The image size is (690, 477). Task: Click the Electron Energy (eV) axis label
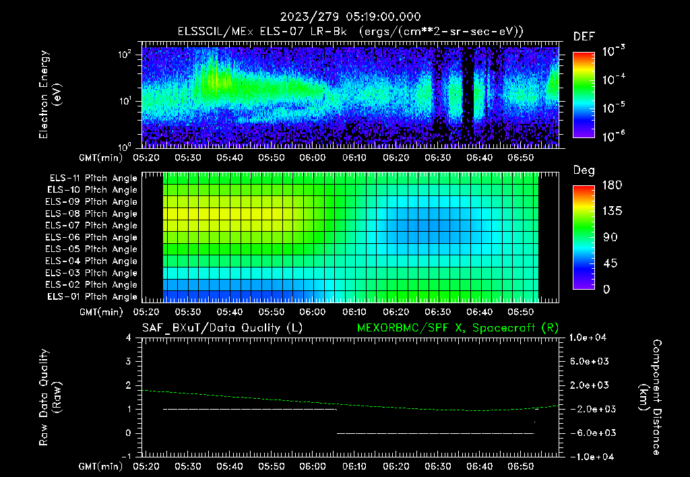click(x=50, y=94)
